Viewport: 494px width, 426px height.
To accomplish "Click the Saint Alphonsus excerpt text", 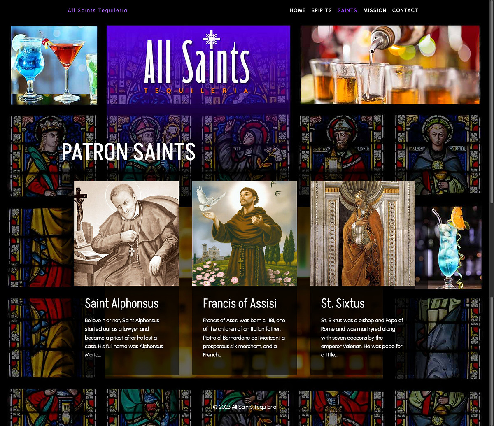I will (x=124, y=338).
